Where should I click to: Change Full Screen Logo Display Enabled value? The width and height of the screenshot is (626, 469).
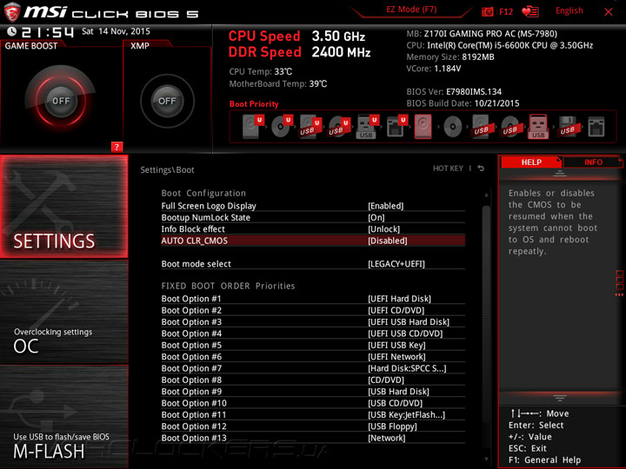point(386,206)
